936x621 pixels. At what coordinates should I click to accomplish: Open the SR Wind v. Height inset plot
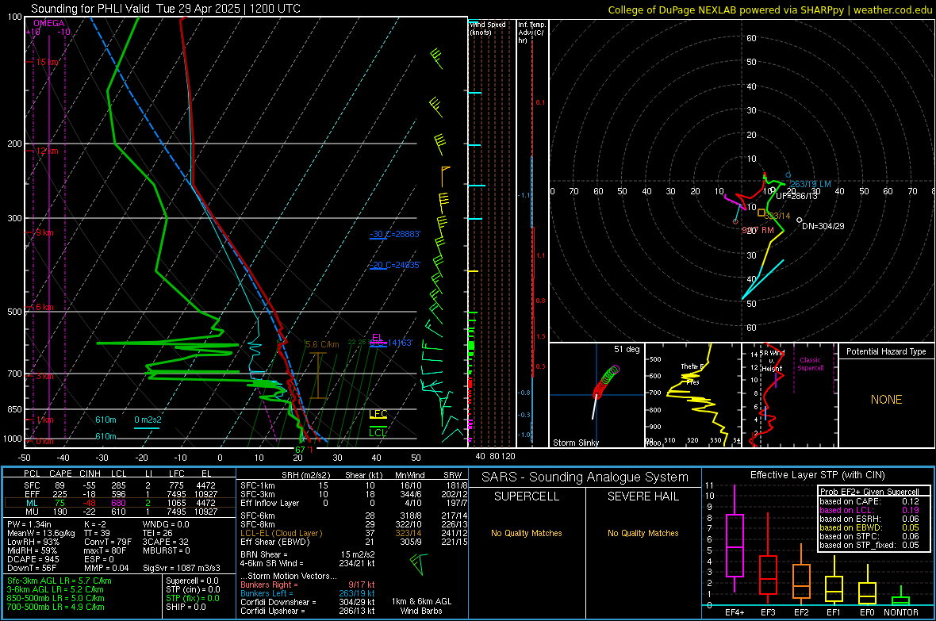pyautogui.click(x=789, y=395)
